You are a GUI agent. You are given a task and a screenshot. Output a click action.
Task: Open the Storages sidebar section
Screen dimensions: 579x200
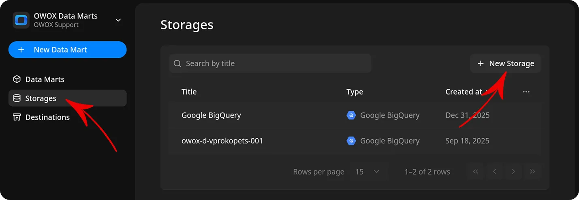(x=68, y=98)
